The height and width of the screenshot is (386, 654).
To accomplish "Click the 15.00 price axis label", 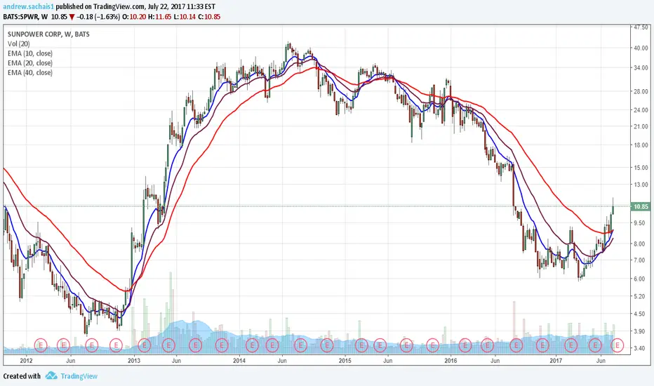I will point(641,168).
